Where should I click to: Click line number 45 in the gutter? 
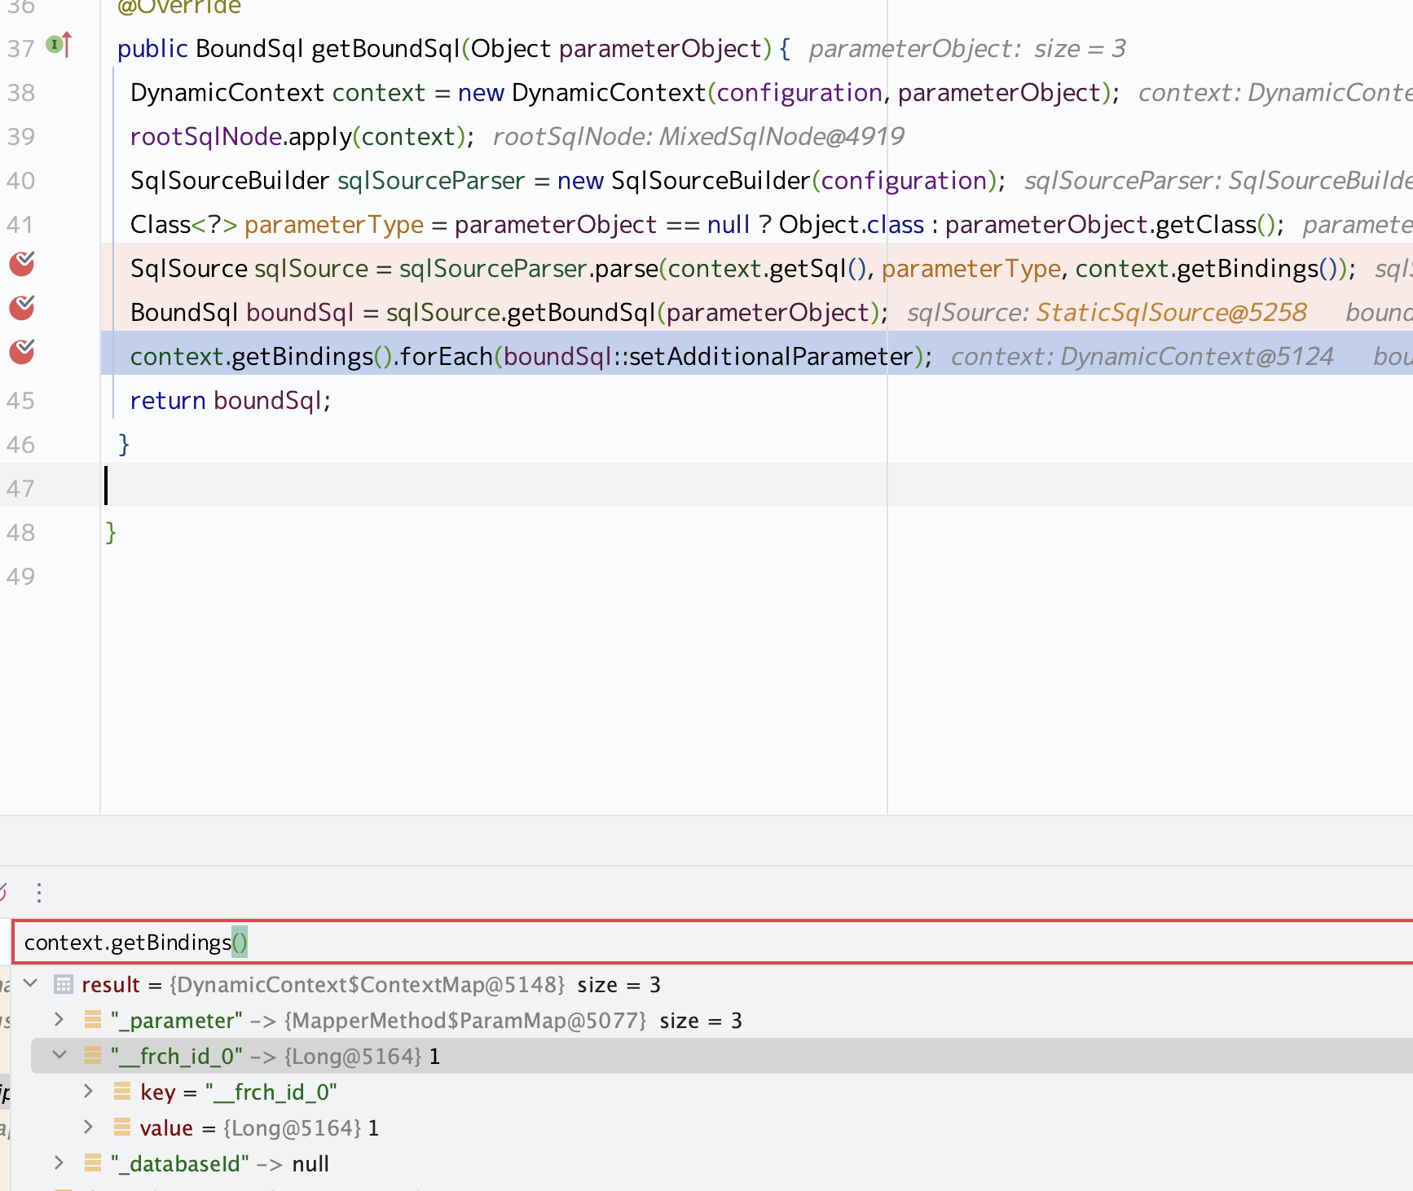click(21, 401)
